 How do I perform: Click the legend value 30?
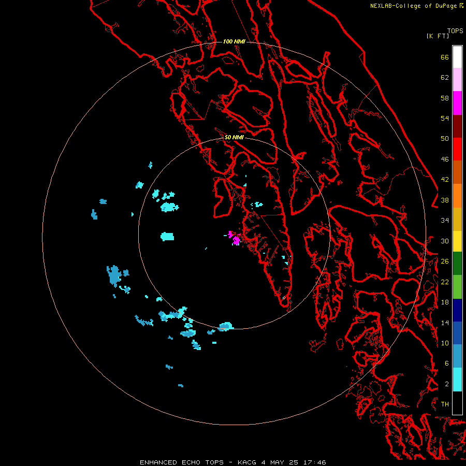(445, 241)
